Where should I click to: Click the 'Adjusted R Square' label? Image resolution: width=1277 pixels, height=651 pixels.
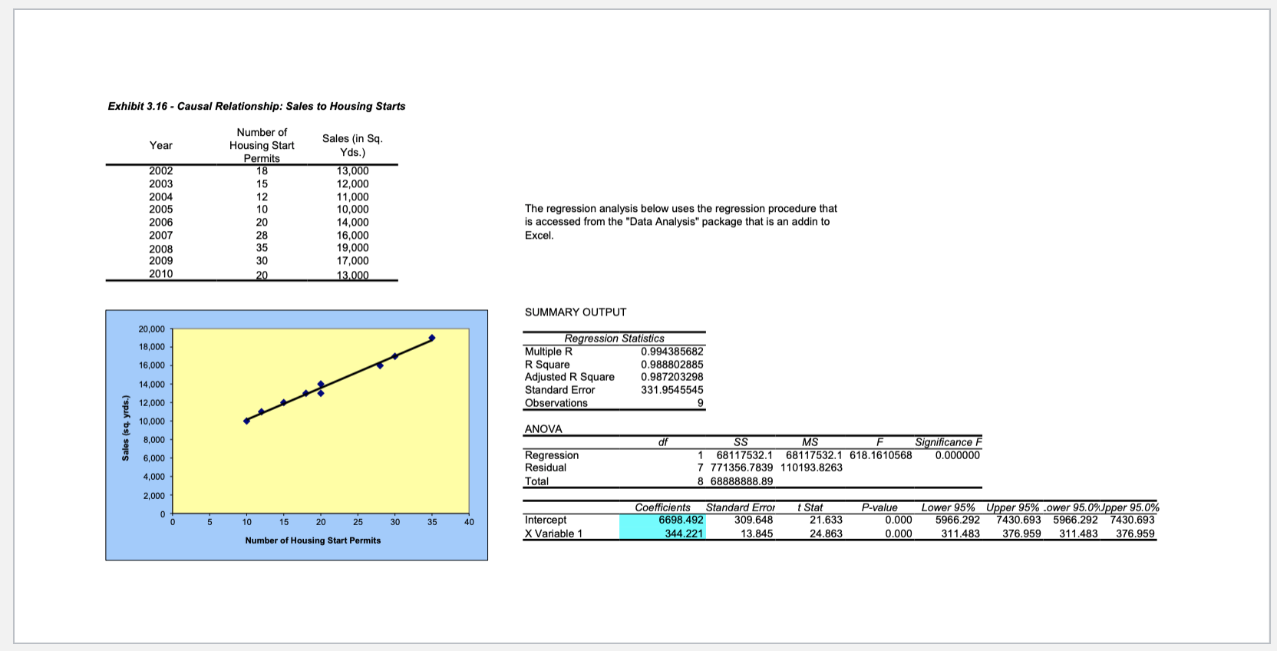[x=569, y=377]
